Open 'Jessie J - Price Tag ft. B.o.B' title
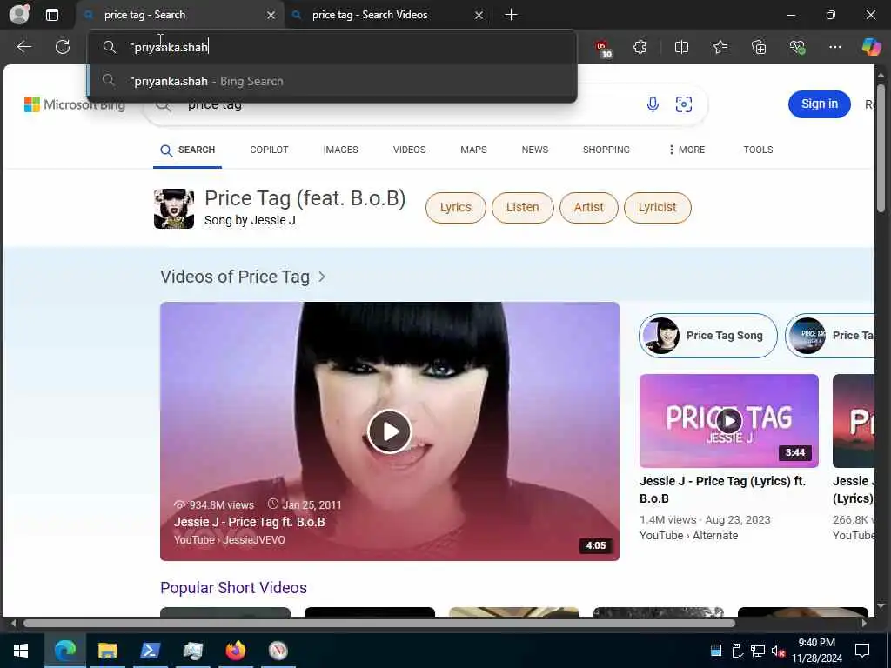Image resolution: width=891 pixels, height=668 pixels. 250,522
